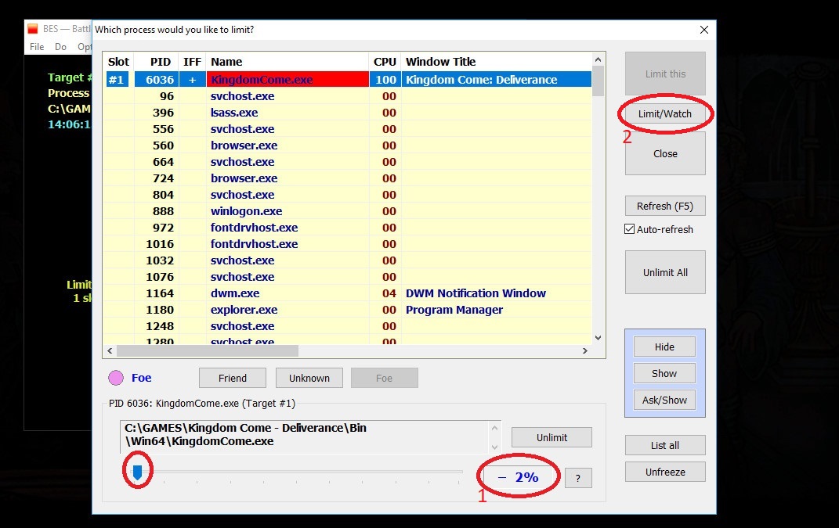Image resolution: width=839 pixels, height=528 pixels.
Task: Select fontdrvhost.exe with PID 1016
Action: click(348, 244)
